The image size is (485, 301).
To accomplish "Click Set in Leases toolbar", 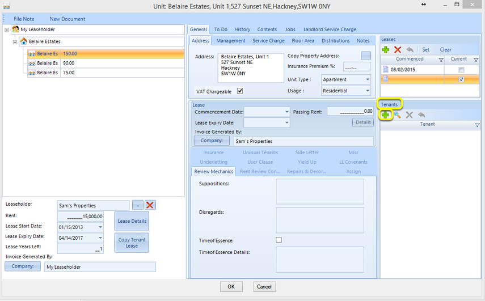I will [425, 49].
